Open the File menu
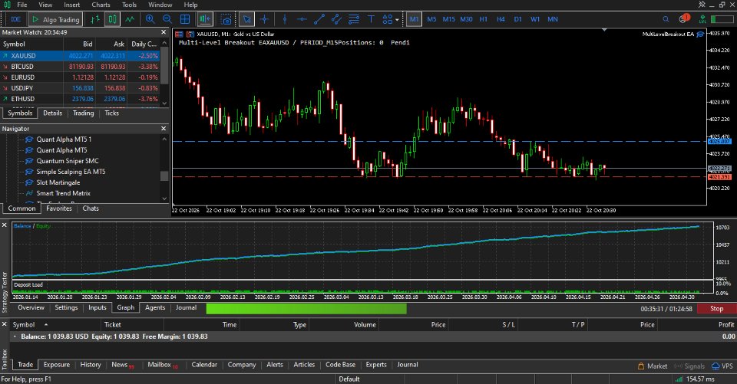 pyautogui.click(x=22, y=5)
